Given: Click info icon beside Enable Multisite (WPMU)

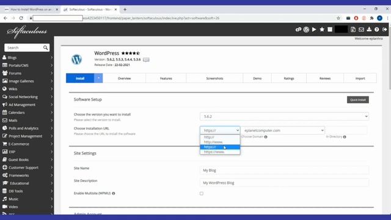Looking at the screenshot, I should (114, 193).
